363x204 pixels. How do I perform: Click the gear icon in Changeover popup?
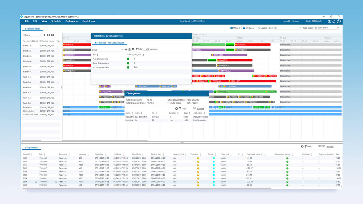pos(176,109)
